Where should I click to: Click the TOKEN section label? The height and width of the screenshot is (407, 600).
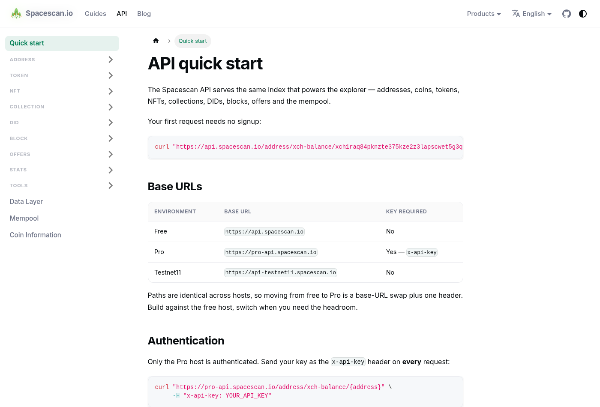click(19, 75)
